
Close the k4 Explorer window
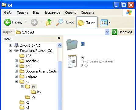coord(131,5)
